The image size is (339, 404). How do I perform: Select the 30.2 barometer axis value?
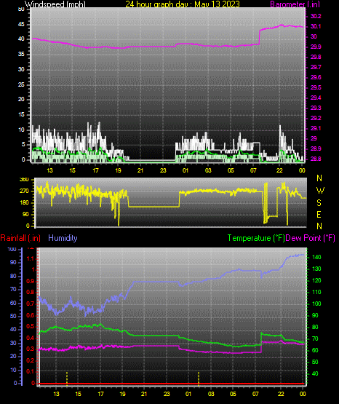point(316,16)
